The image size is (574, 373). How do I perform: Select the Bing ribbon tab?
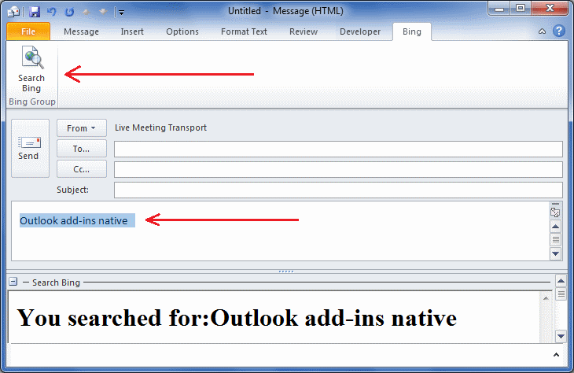coord(412,32)
